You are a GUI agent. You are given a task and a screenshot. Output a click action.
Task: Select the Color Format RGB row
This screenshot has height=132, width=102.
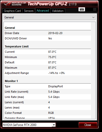point(47,113)
